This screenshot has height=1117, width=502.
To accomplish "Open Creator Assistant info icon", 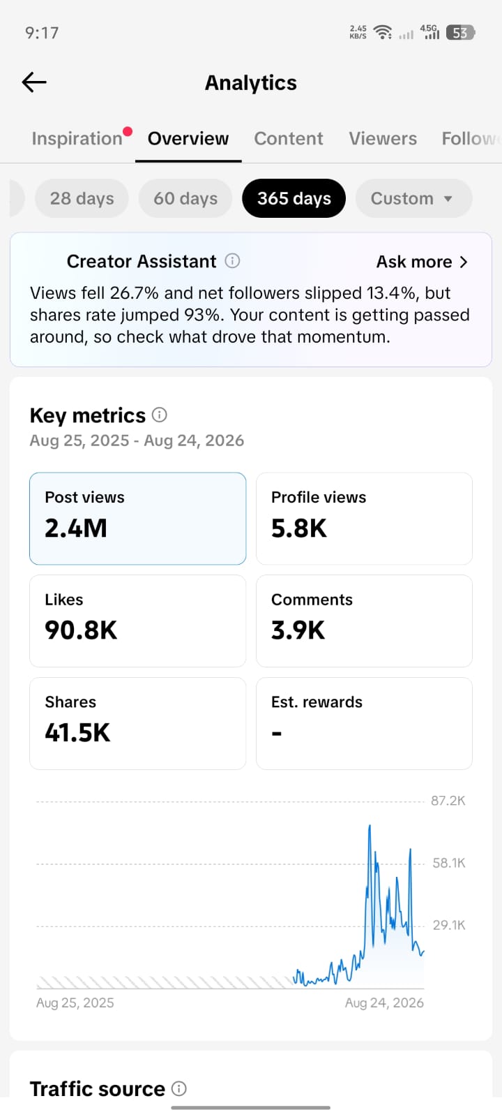I will [x=233, y=261].
